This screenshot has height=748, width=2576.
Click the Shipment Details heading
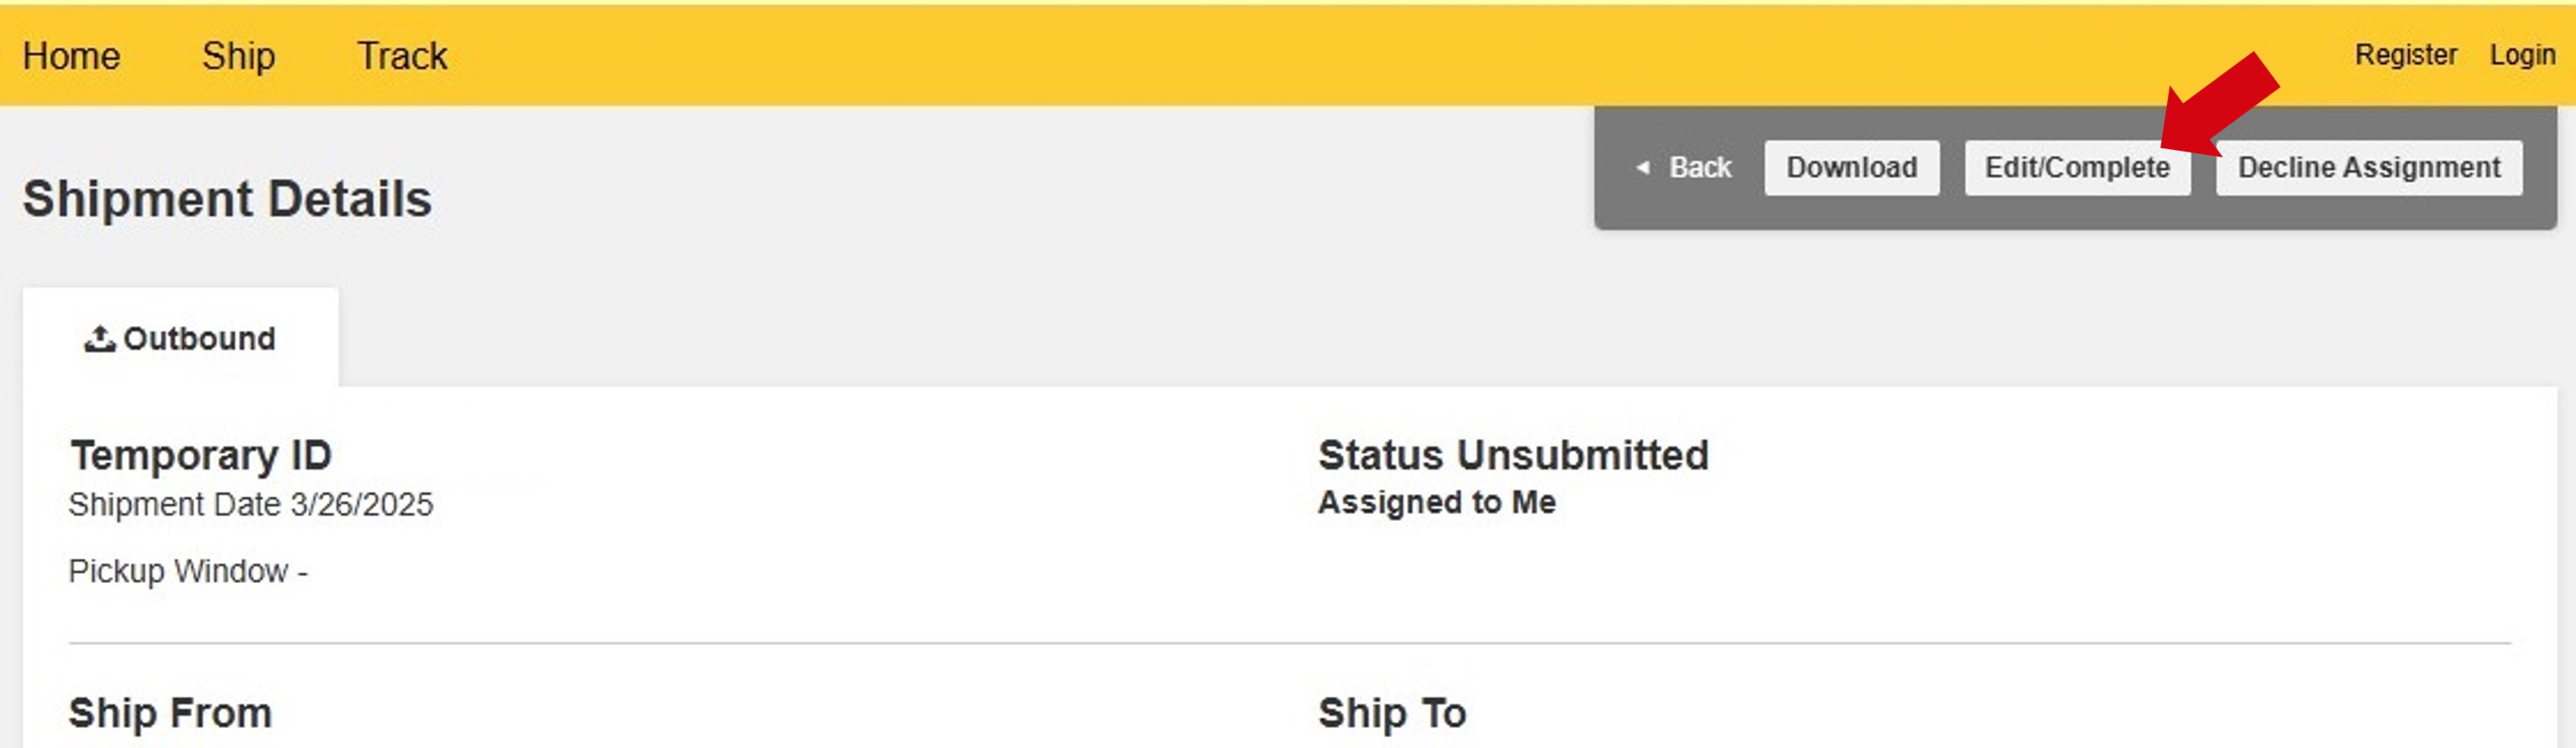click(227, 199)
